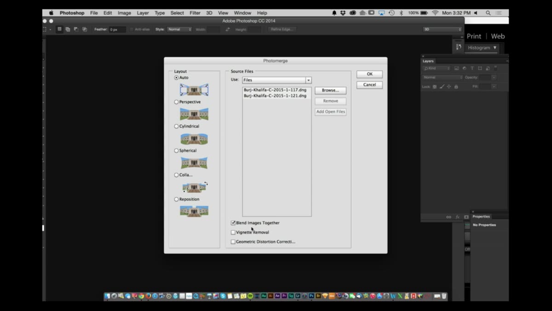Screen dimensions: 552x311
Task: Click the AirPlay display icon
Action: click(x=381, y=13)
